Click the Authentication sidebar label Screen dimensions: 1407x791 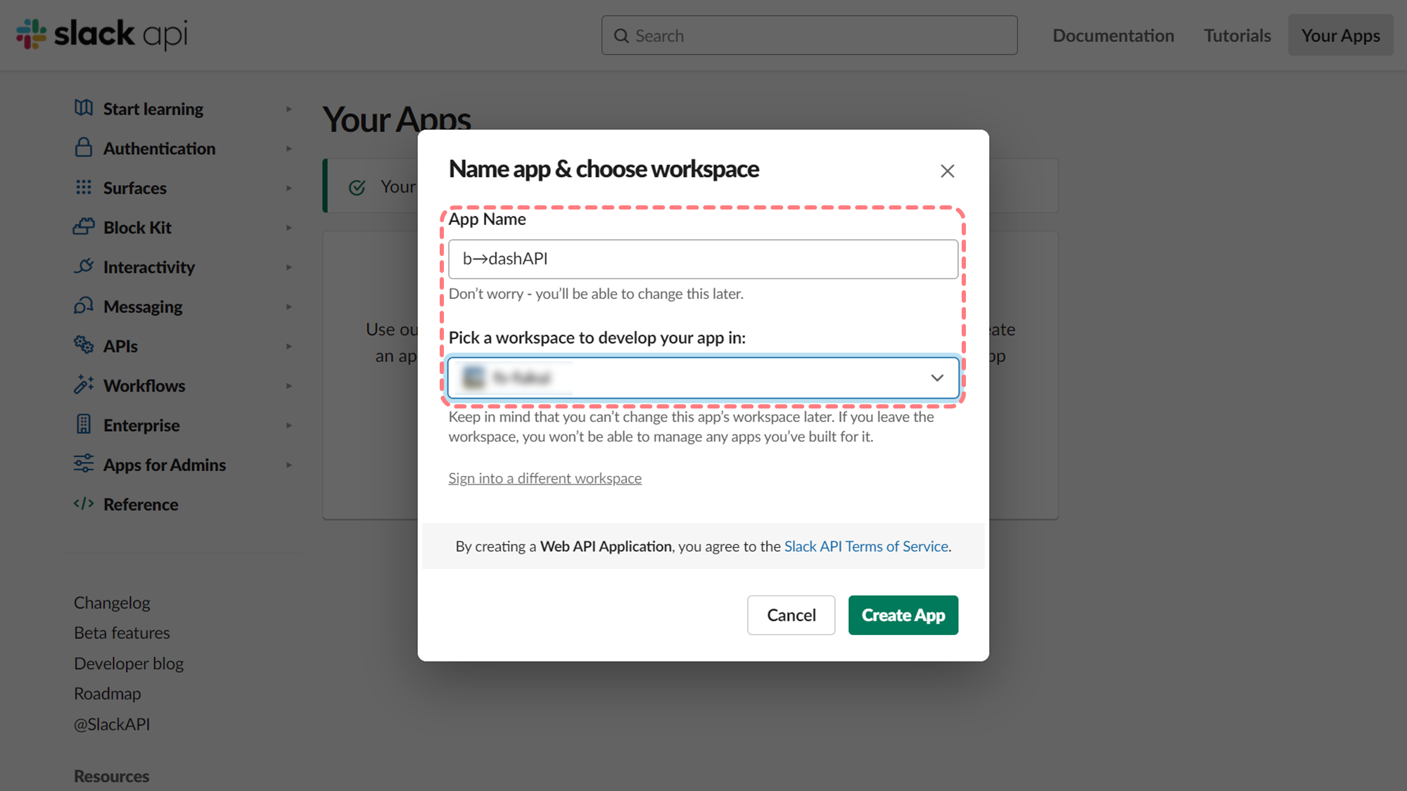click(x=159, y=148)
